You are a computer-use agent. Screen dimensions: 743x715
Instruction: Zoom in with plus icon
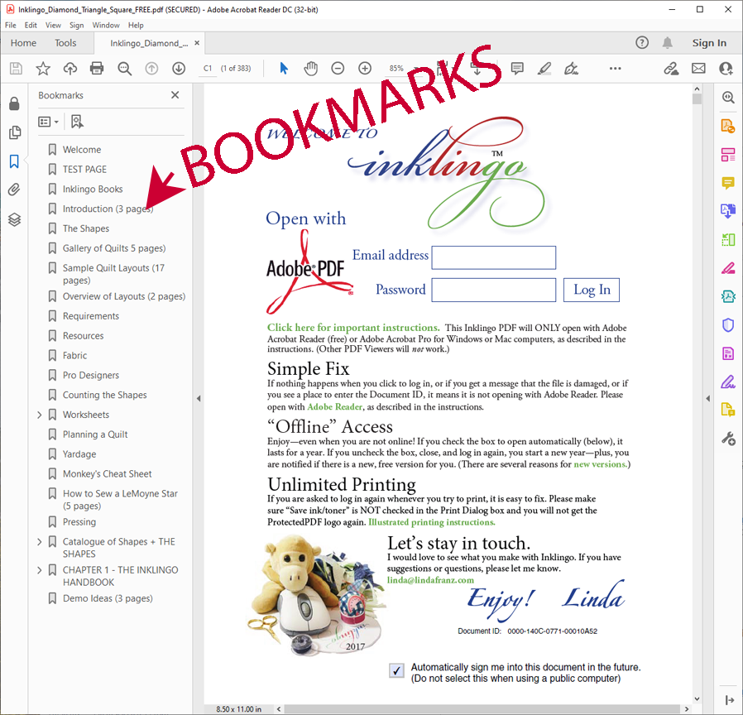pyautogui.click(x=365, y=69)
